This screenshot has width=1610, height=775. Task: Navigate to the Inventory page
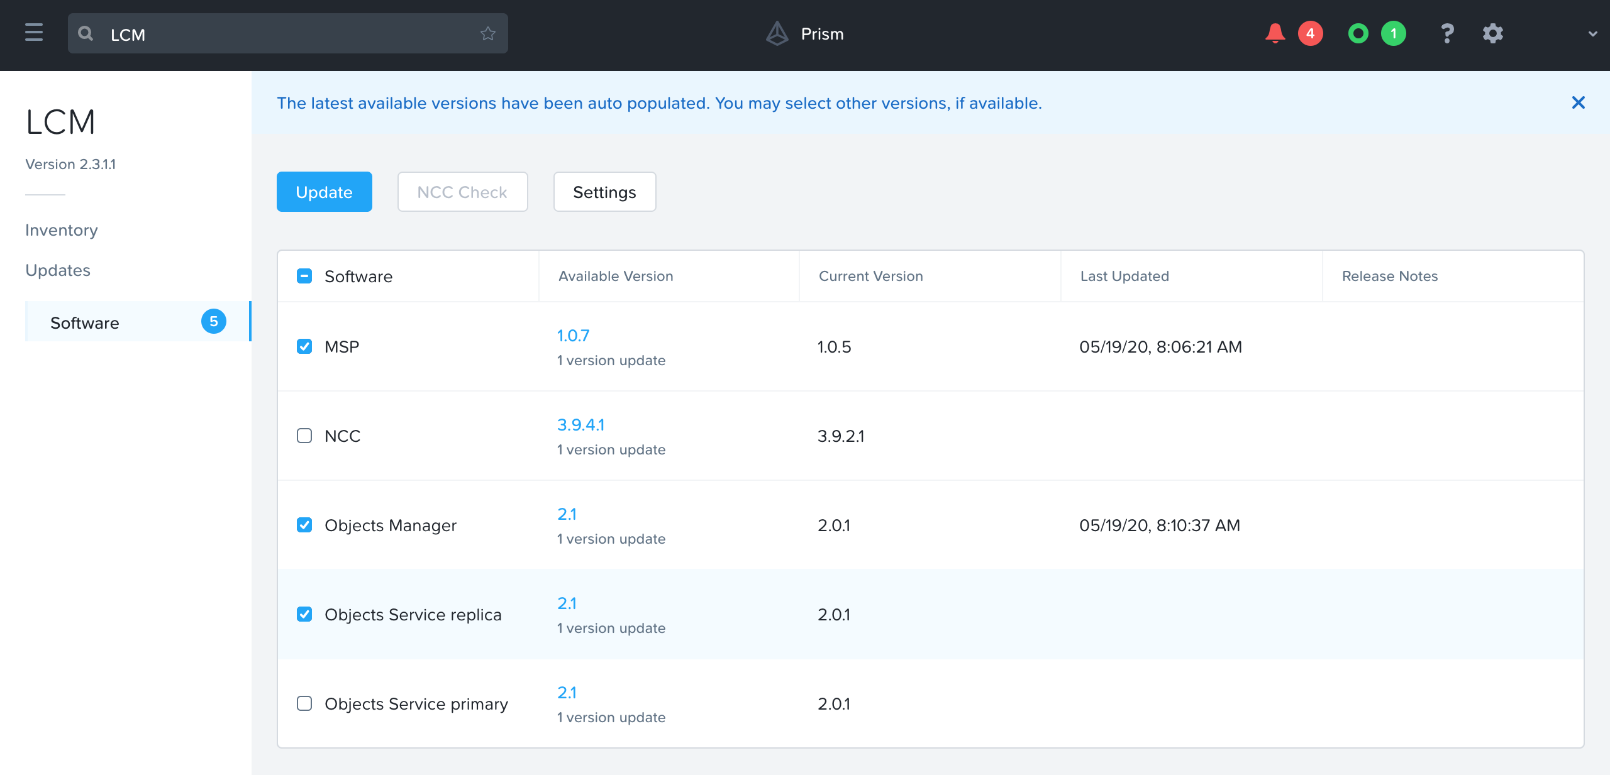click(x=61, y=229)
